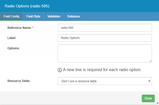159x105 pixels.
Task: Open the Validation tab
Action: (54, 16)
